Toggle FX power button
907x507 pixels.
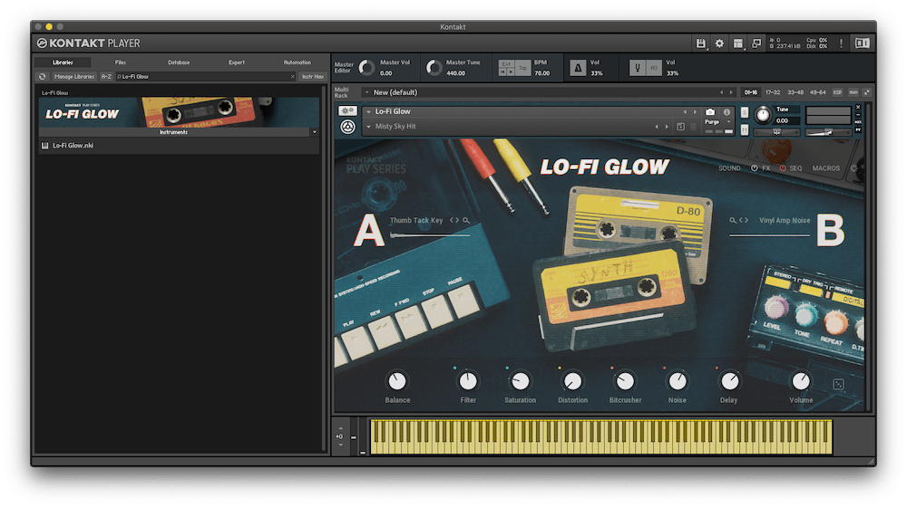(755, 168)
